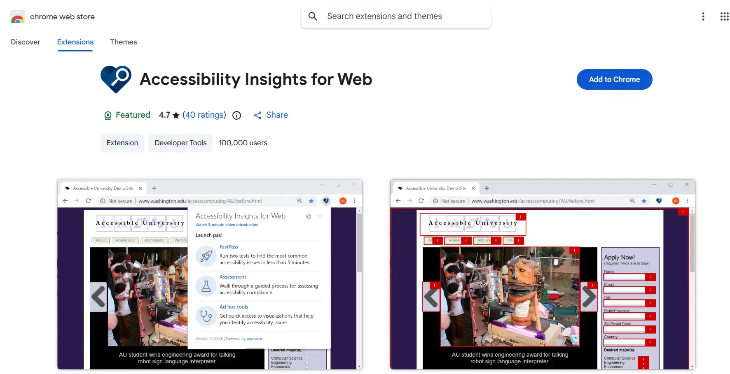730x374 pixels.
Task: Click the second demo screenshot thumbnail
Action: click(543, 275)
